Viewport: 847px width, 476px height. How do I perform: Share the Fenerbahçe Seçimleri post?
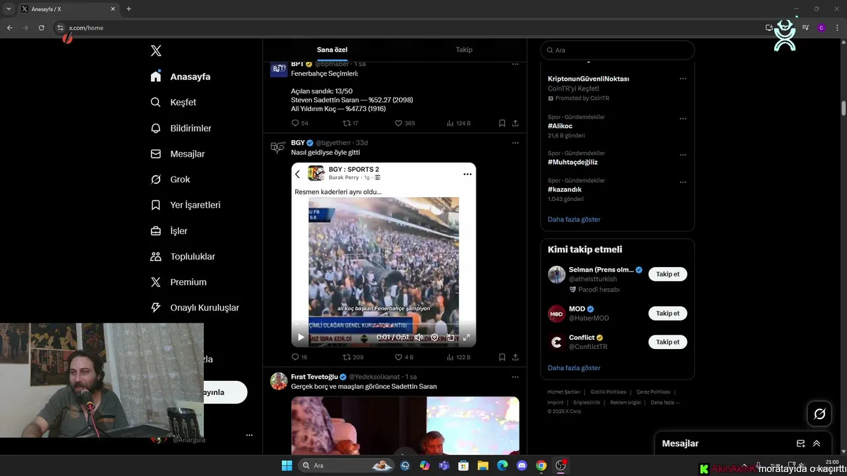point(515,123)
